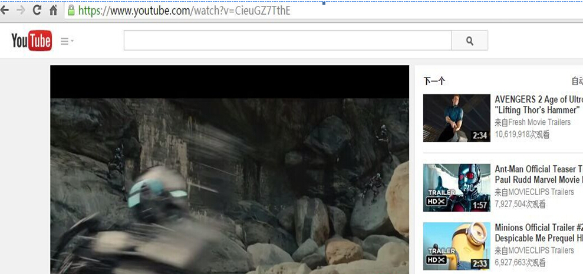This screenshot has height=274, width=583.
Task: Click the 下一个 heading in sidebar
Action: (434, 81)
